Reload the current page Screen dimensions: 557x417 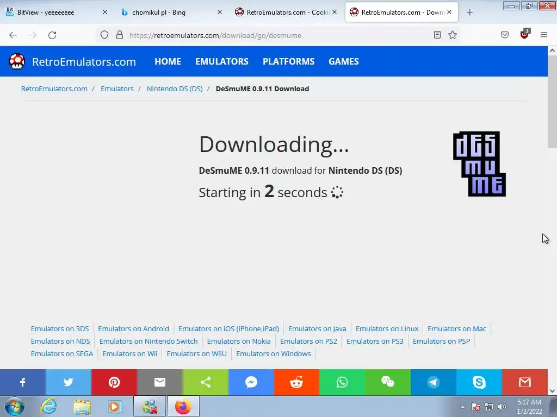click(x=52, y=35)
